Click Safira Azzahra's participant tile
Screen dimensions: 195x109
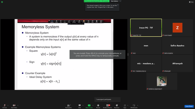177,46
